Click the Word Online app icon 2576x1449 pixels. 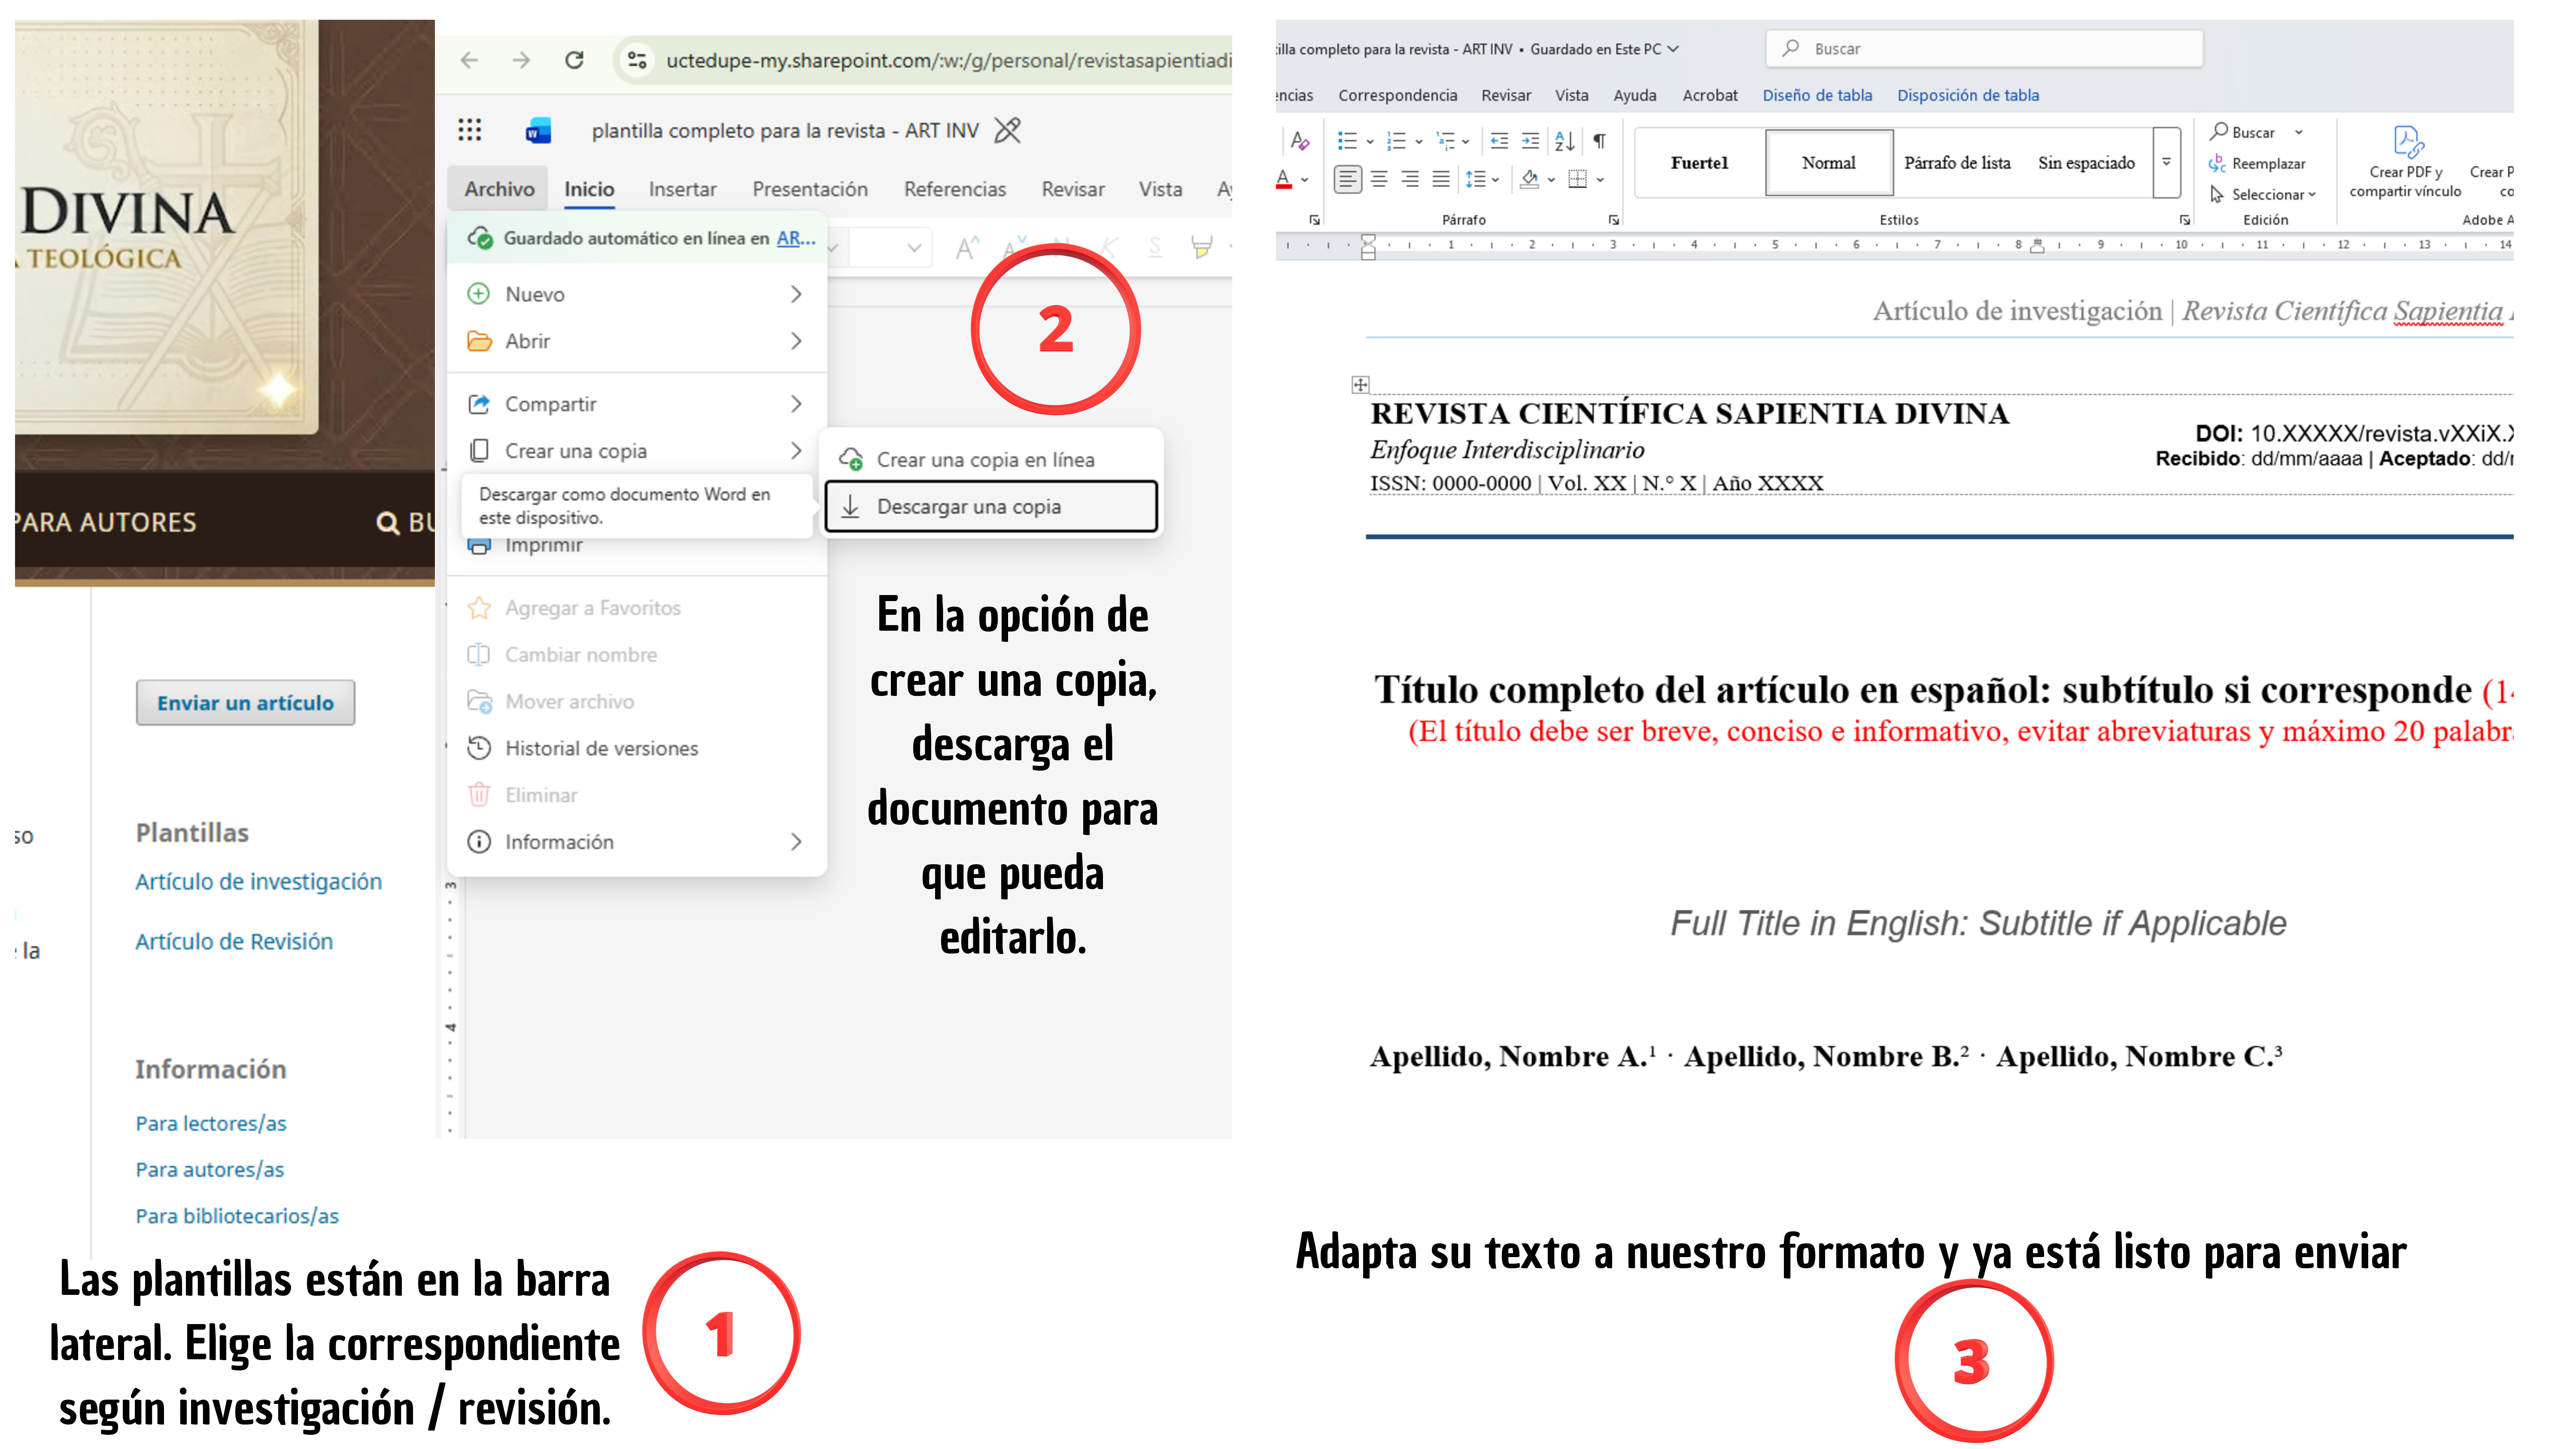pos(538,131)
